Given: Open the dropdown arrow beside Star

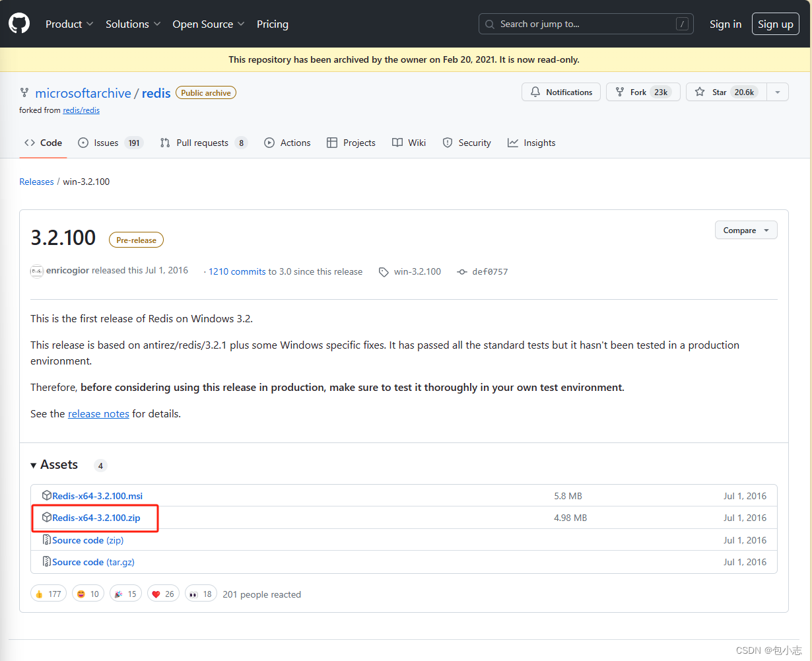Looking at the screenshot, I should (x=778, y=92).
